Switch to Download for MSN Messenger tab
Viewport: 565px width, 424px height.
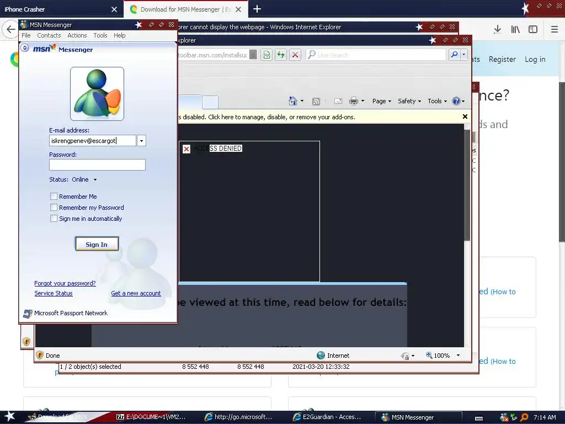point(185,9)
